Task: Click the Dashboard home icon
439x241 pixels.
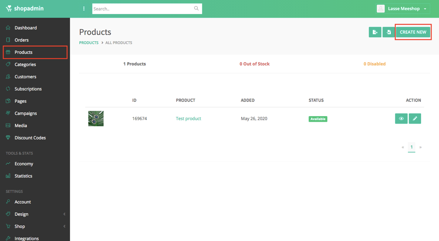Action: coord(8,28)
